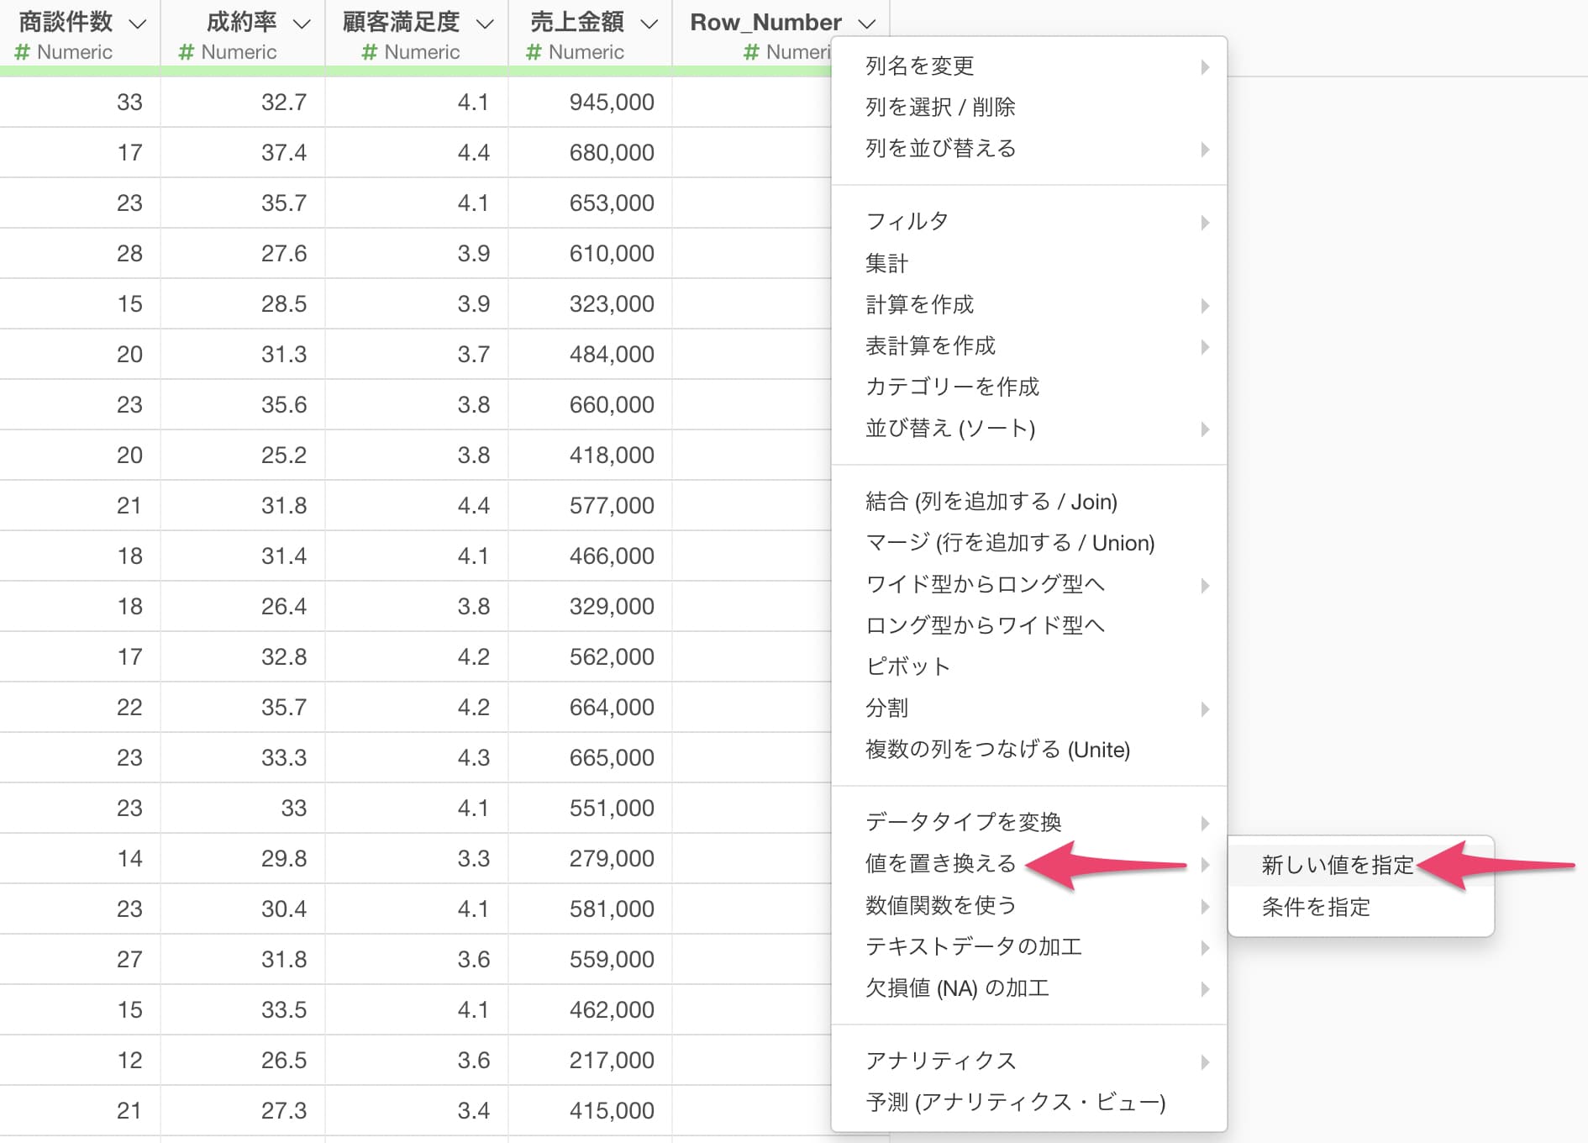Screen dimensions: 1588x1143
Task: Select 値を置き換える menu item
Action: click(1029, 863)
